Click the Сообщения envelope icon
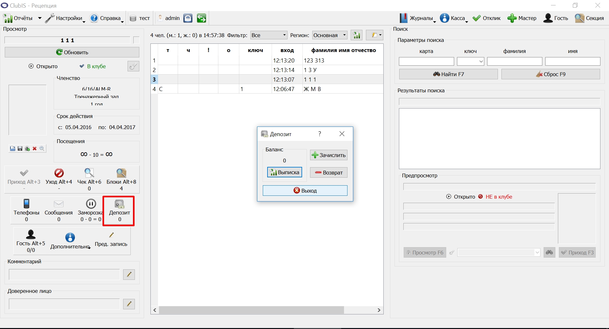 click(59, 204)
